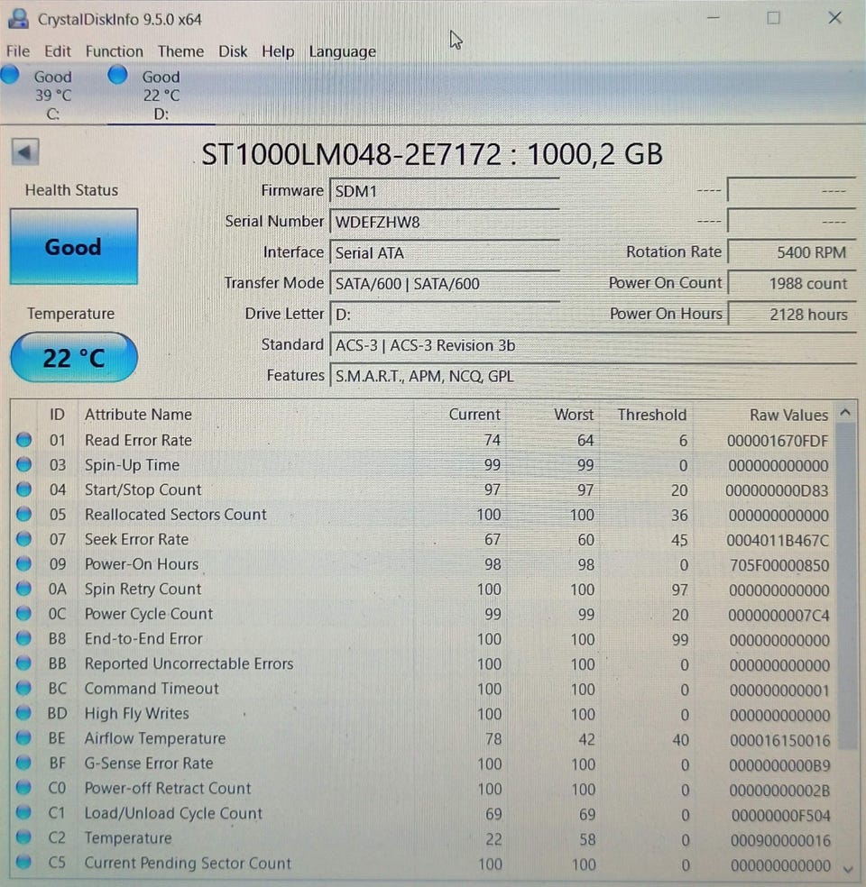Click the Interface field Serial ATA
866x887 pixels.
pyautogui.click(x=445, y=252)
